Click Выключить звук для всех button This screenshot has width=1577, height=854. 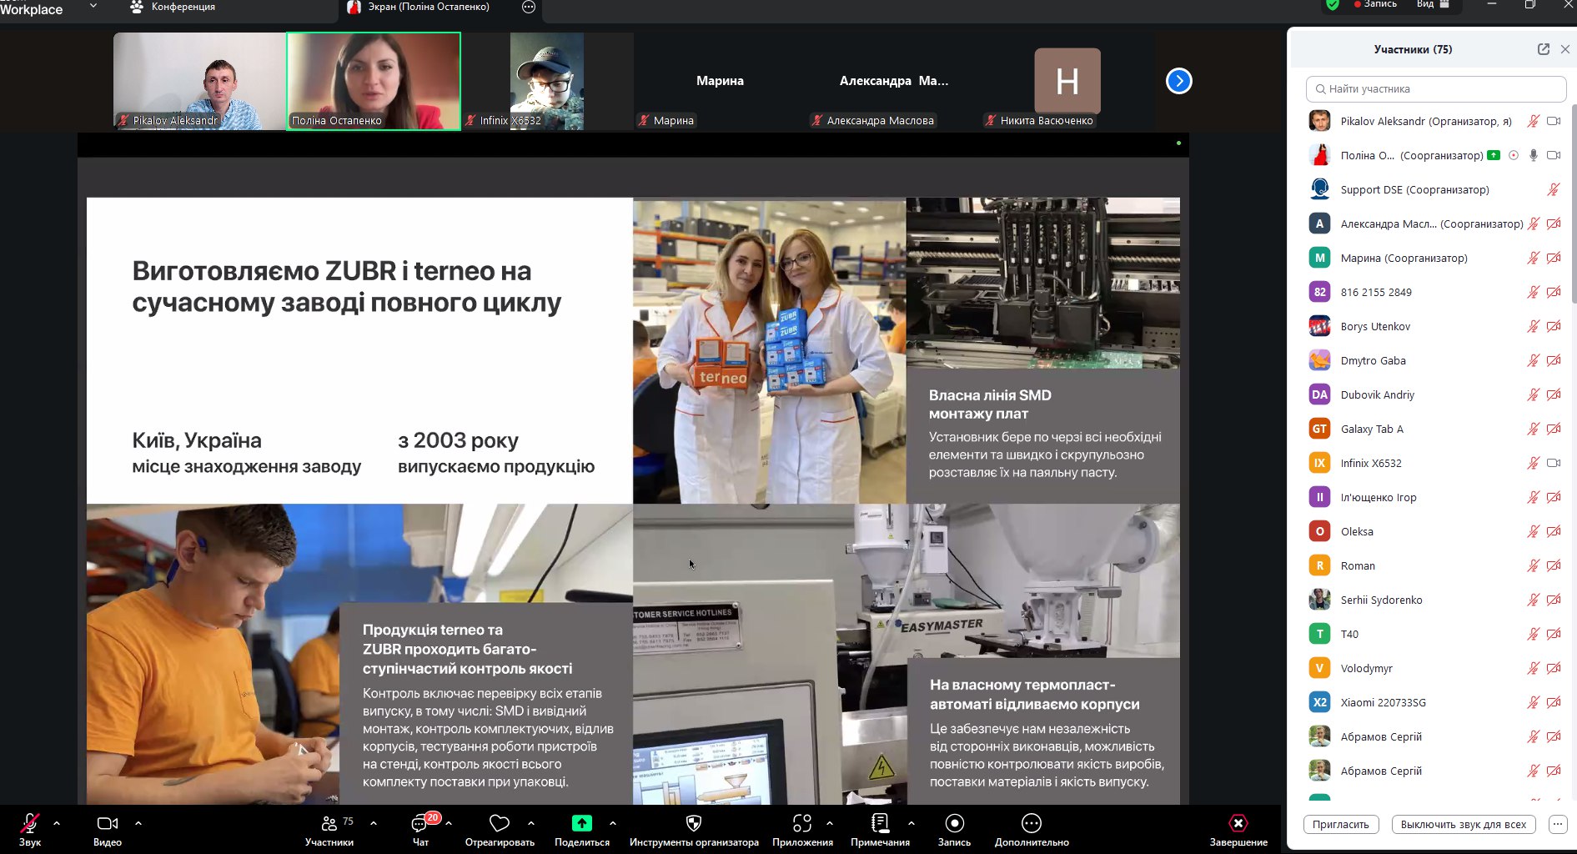[x=1463, y=824]
